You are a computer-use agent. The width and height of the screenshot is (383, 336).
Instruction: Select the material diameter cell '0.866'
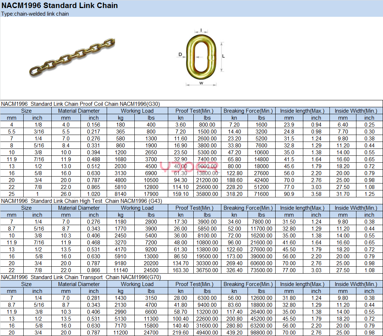(x=94, y=270)
